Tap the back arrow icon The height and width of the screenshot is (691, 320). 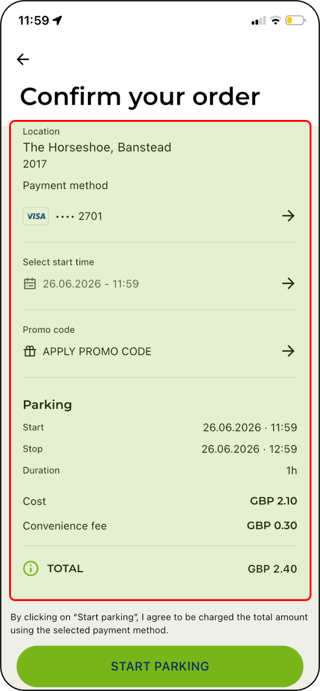pos(23,59)
